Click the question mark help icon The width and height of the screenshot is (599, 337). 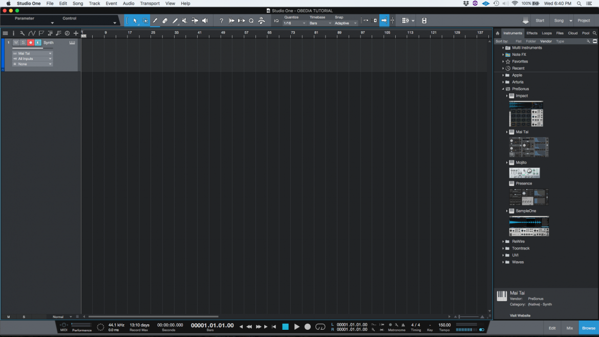point(221,20)
